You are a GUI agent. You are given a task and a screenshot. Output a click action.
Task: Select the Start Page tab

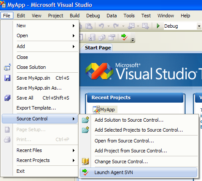coord(98,48)
